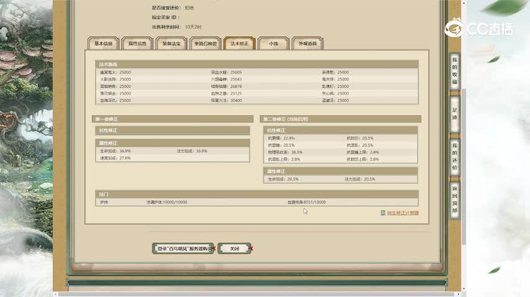The image size is (530, 297).
Task: Click the active 法术修正 tab
Action: pos(240,44)
